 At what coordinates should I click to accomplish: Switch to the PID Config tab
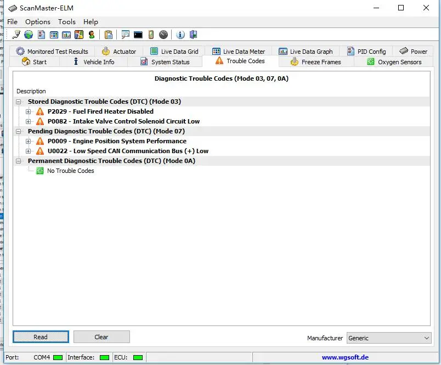click(x=366, y=51)
